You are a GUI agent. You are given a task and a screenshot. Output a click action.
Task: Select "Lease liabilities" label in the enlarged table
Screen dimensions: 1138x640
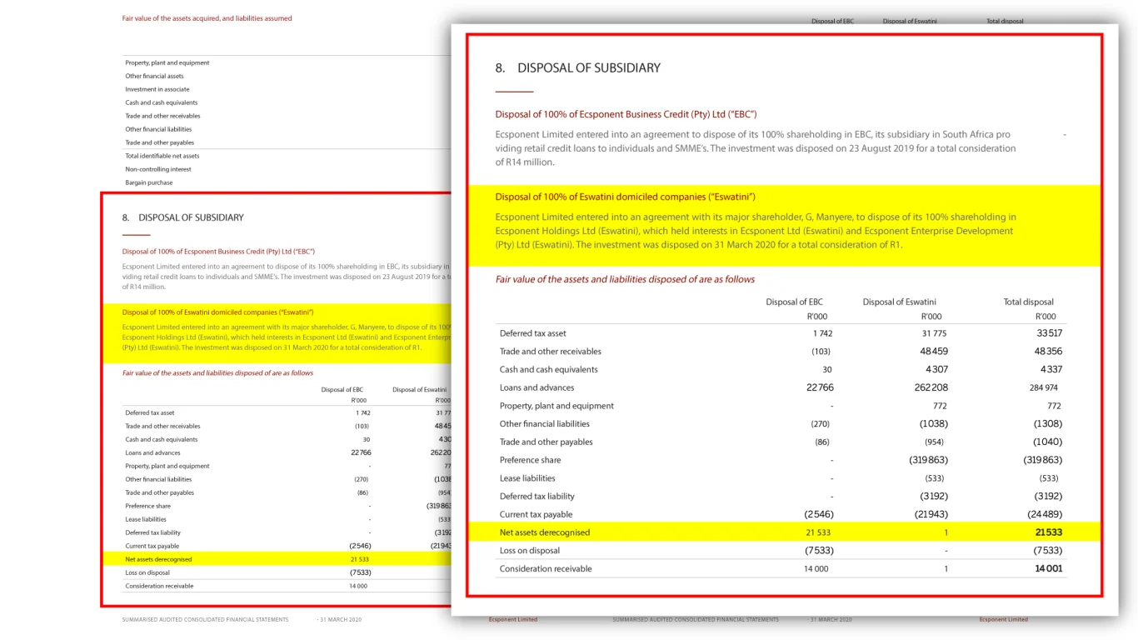[x=527, y=478]
